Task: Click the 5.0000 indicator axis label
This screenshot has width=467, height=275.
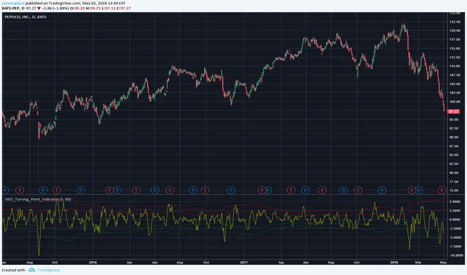Action: [x=455, y=201]
